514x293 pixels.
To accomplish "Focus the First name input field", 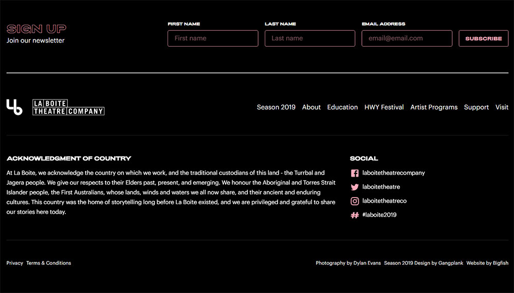I will tap(213, 38).
